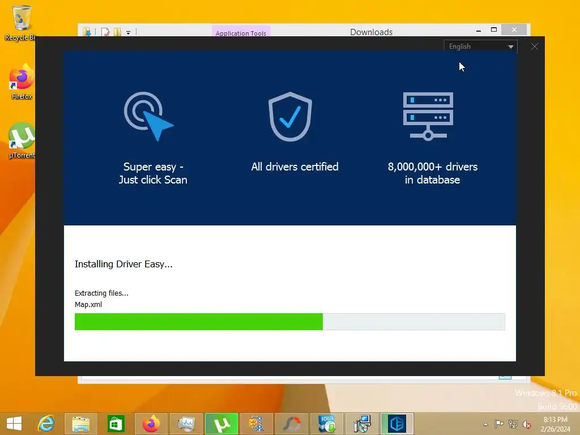580x435 pixels.
Task: Open File Explorer from taskbar
Action: click(81, 424)
